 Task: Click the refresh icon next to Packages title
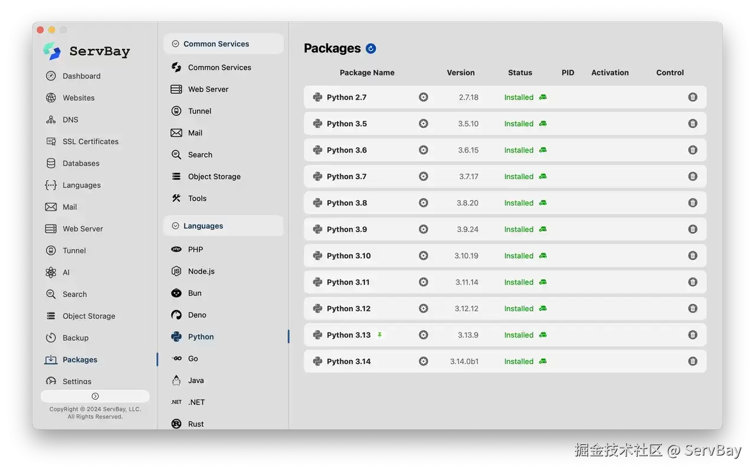pyautogui.click(x=371, y=48)
